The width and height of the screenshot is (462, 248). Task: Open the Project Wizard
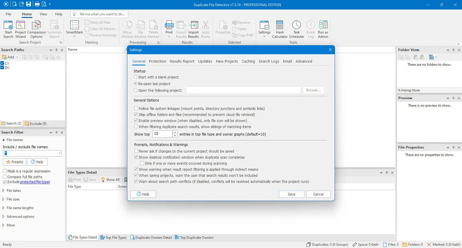[x=20, y=29]
